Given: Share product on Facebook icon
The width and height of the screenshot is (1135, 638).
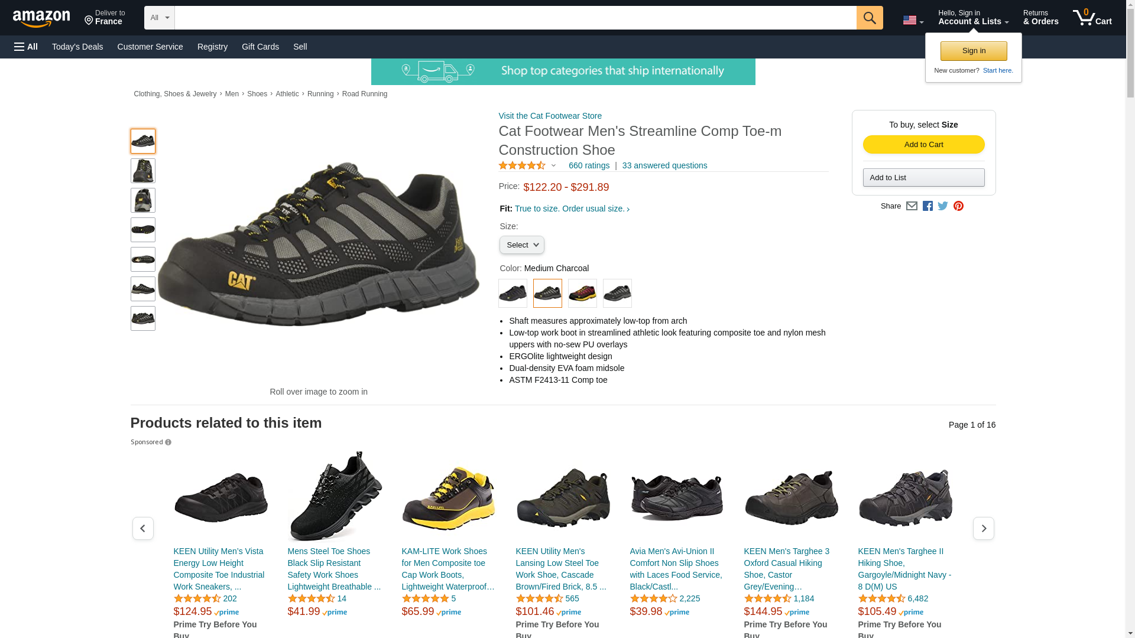Looking at the screenshot, I should click(x=928, y=206).
